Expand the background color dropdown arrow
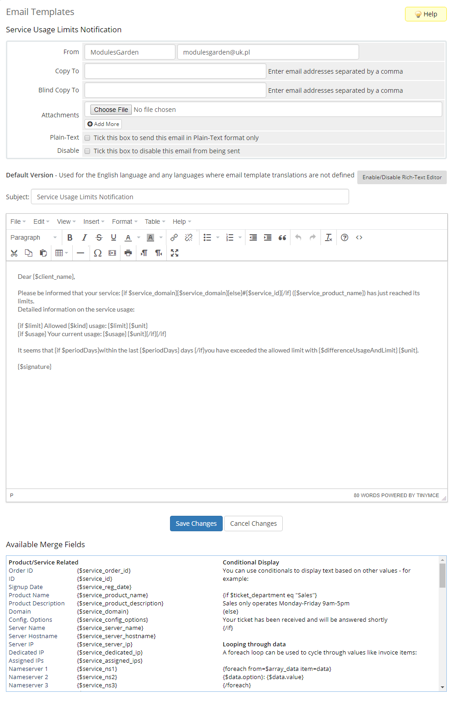450x705 pixels. click(161, 237)
